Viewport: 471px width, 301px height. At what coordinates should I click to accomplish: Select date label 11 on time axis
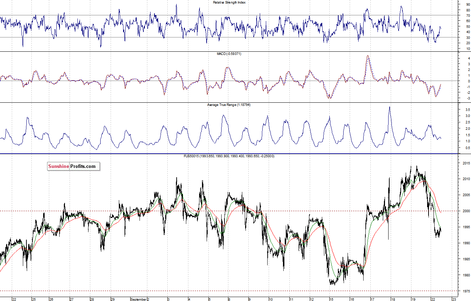point(292,299)
